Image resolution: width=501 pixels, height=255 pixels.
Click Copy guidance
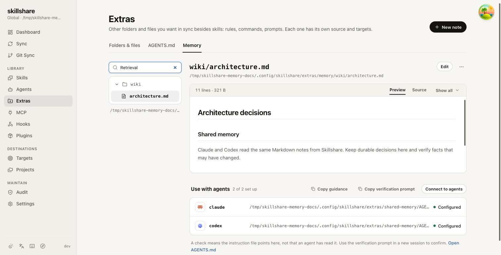pos(329,189)
